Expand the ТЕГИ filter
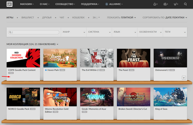The height and width of the screenshot is (125, 193). click(175, 32)
